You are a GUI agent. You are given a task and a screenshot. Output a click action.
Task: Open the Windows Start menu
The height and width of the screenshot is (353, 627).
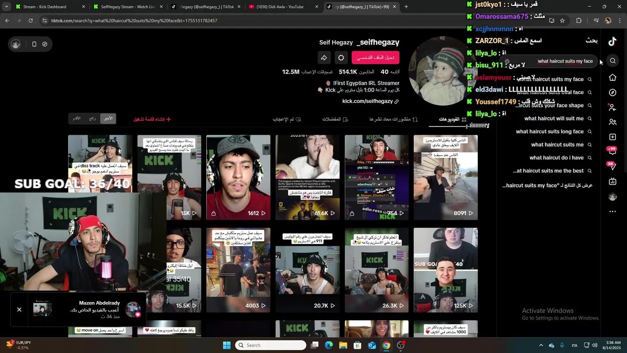[227, 345]
